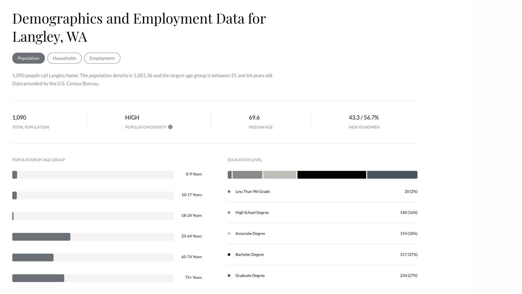This screenshot has height=294, width=522.
Task: Click the Less Than 9th Grade legend dot
Action: click(229, 192)
